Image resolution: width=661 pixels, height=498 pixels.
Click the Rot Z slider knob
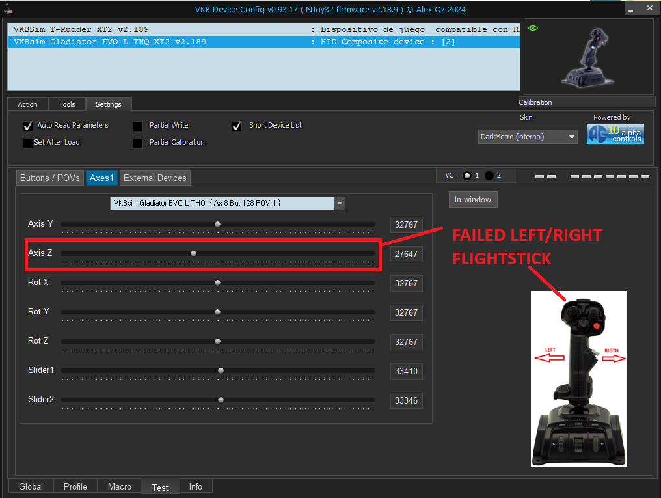[217, 341]
